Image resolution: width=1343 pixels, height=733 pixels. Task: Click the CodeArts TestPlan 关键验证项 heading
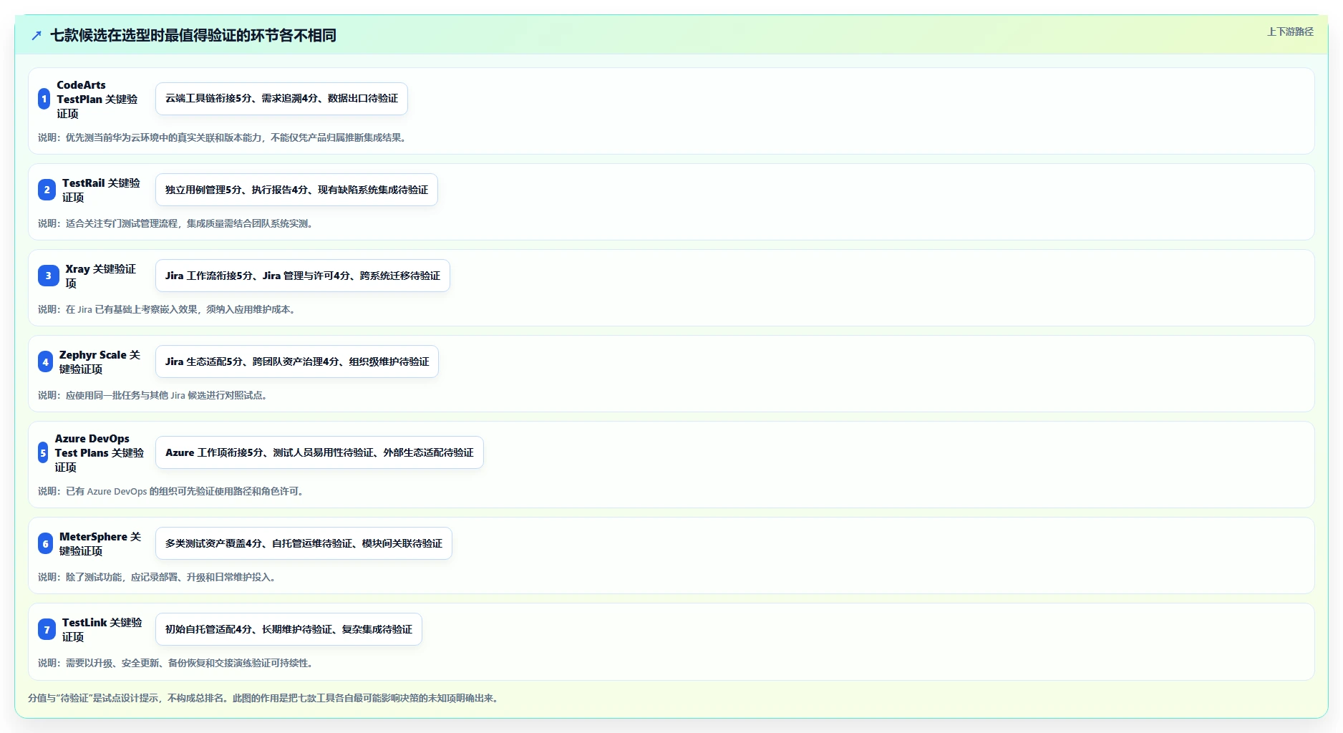point(98,99)
